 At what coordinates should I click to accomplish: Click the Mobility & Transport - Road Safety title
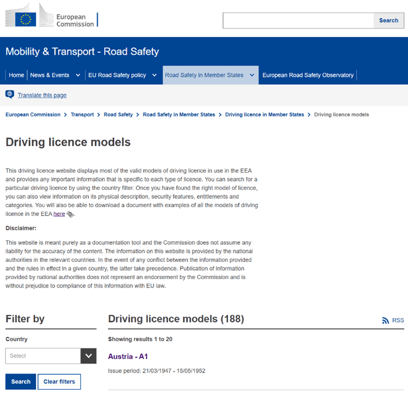82,51
